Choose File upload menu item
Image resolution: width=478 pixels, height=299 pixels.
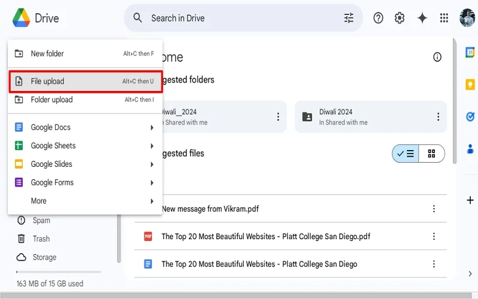[85, 81]
